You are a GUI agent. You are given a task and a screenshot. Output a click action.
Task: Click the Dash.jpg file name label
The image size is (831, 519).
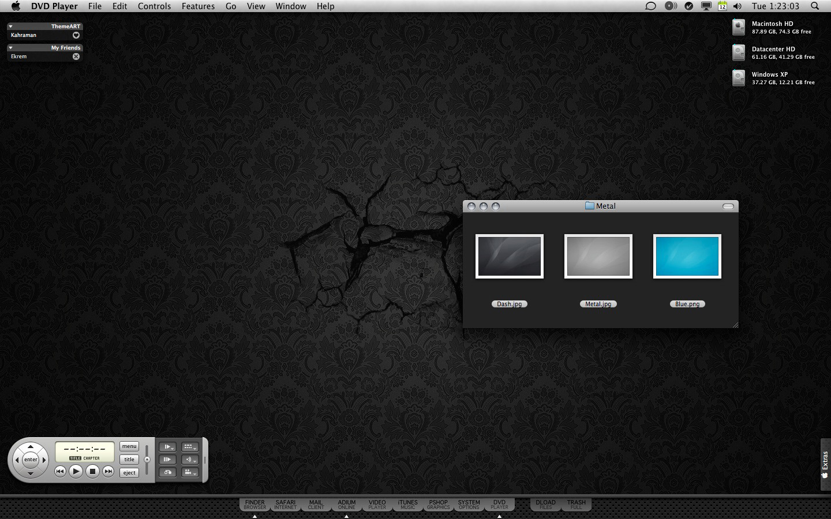(x=510, y=304)
